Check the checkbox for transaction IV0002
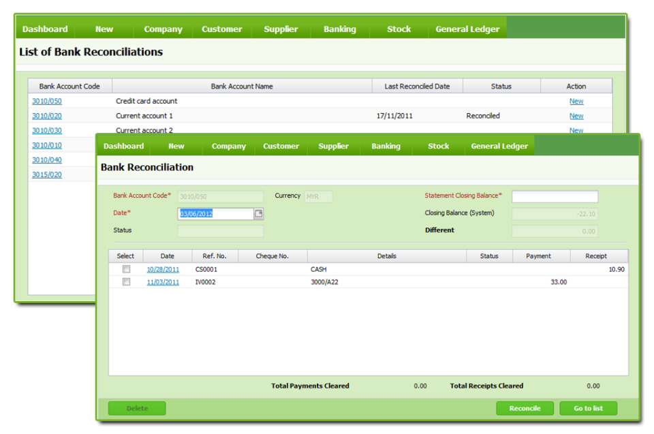 tap(125, 281)
